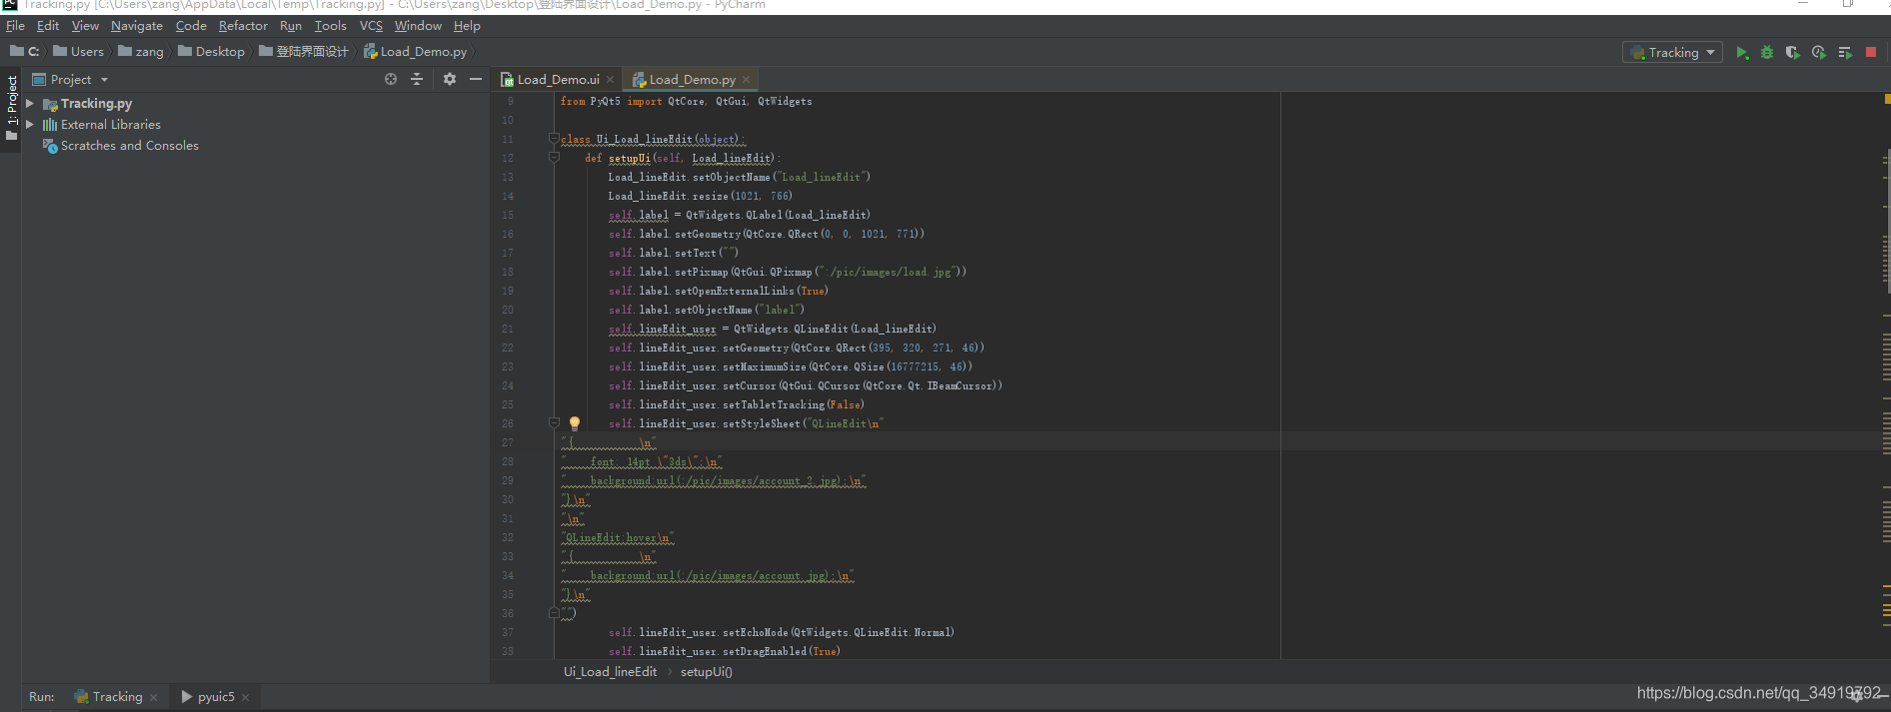This screenshot has height=712, width=1891.
Task: Open the Code menu
Action: (x=191, y=26)
